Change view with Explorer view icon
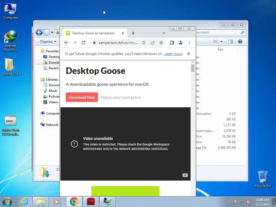 point(215,41)
